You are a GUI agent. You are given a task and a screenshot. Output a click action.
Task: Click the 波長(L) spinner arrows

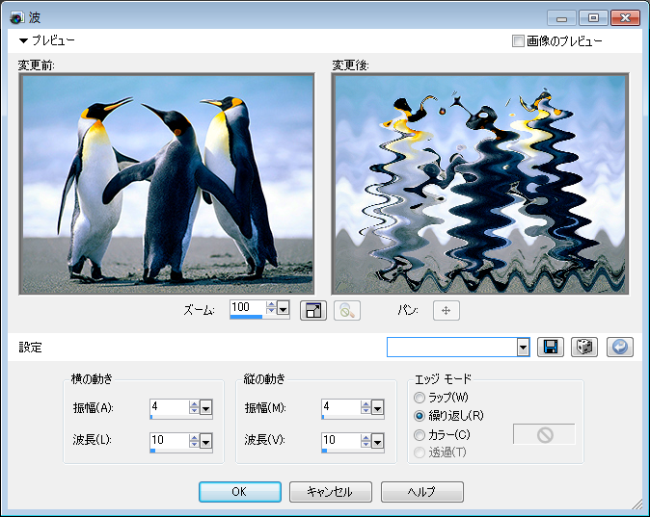click(x=194, y=440)
